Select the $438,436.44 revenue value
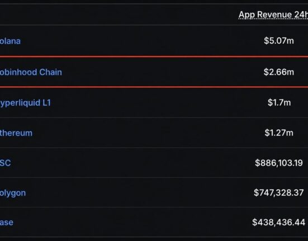The width and height of the screenshot is (308, 241). click(x=279, y=223)
